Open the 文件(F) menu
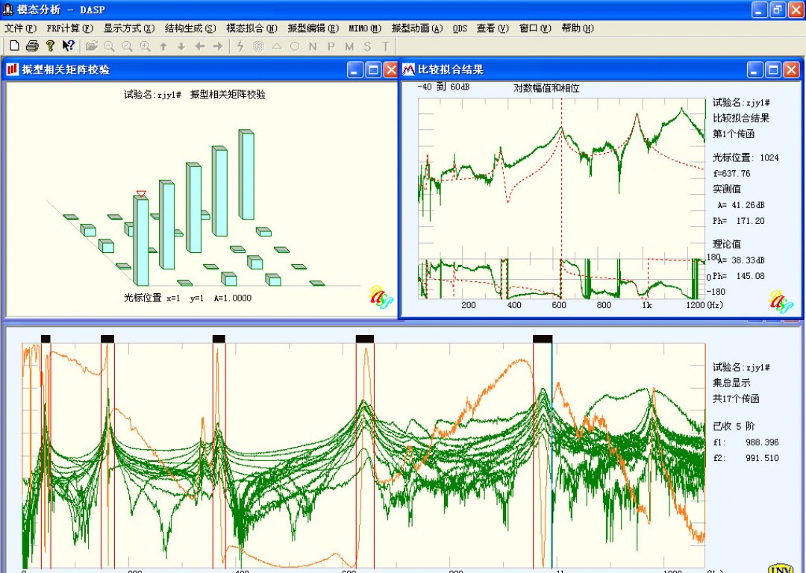 click(x=21, y=28)
